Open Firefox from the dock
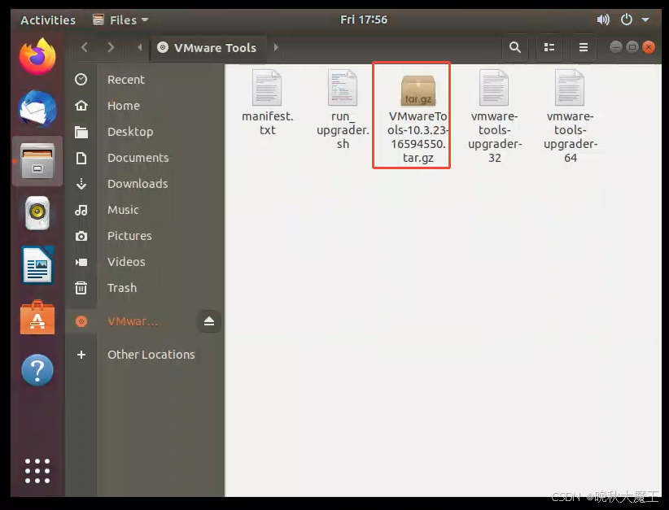The width and height of the screenshot is (669, 510). point(37,56)
